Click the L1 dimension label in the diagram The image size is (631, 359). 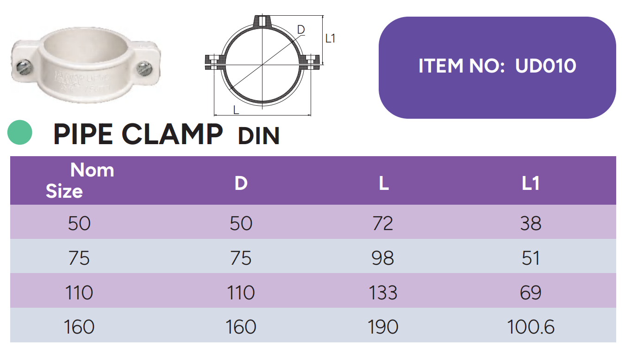(x=330, y=39)
